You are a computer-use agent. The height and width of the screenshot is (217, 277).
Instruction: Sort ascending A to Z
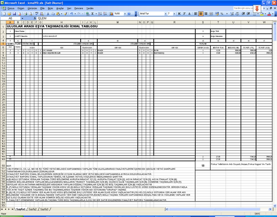click(100, 14)
